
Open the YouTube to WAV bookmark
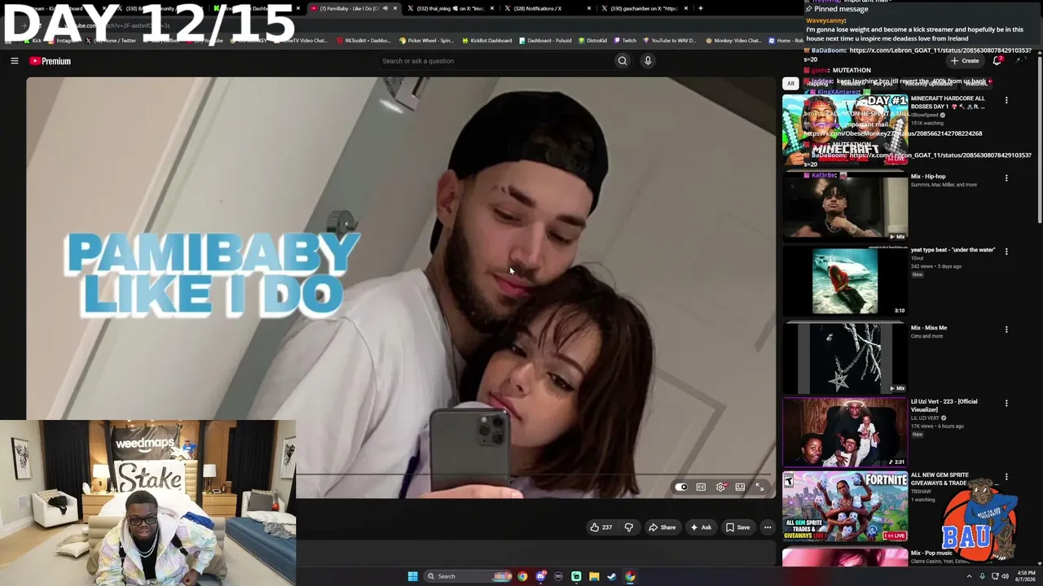pos(670,41)
